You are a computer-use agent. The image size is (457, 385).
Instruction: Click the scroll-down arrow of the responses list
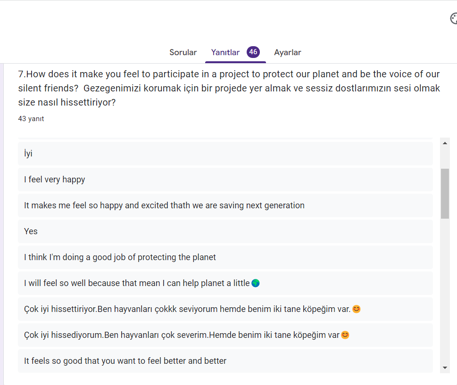[x=445, y=368]
